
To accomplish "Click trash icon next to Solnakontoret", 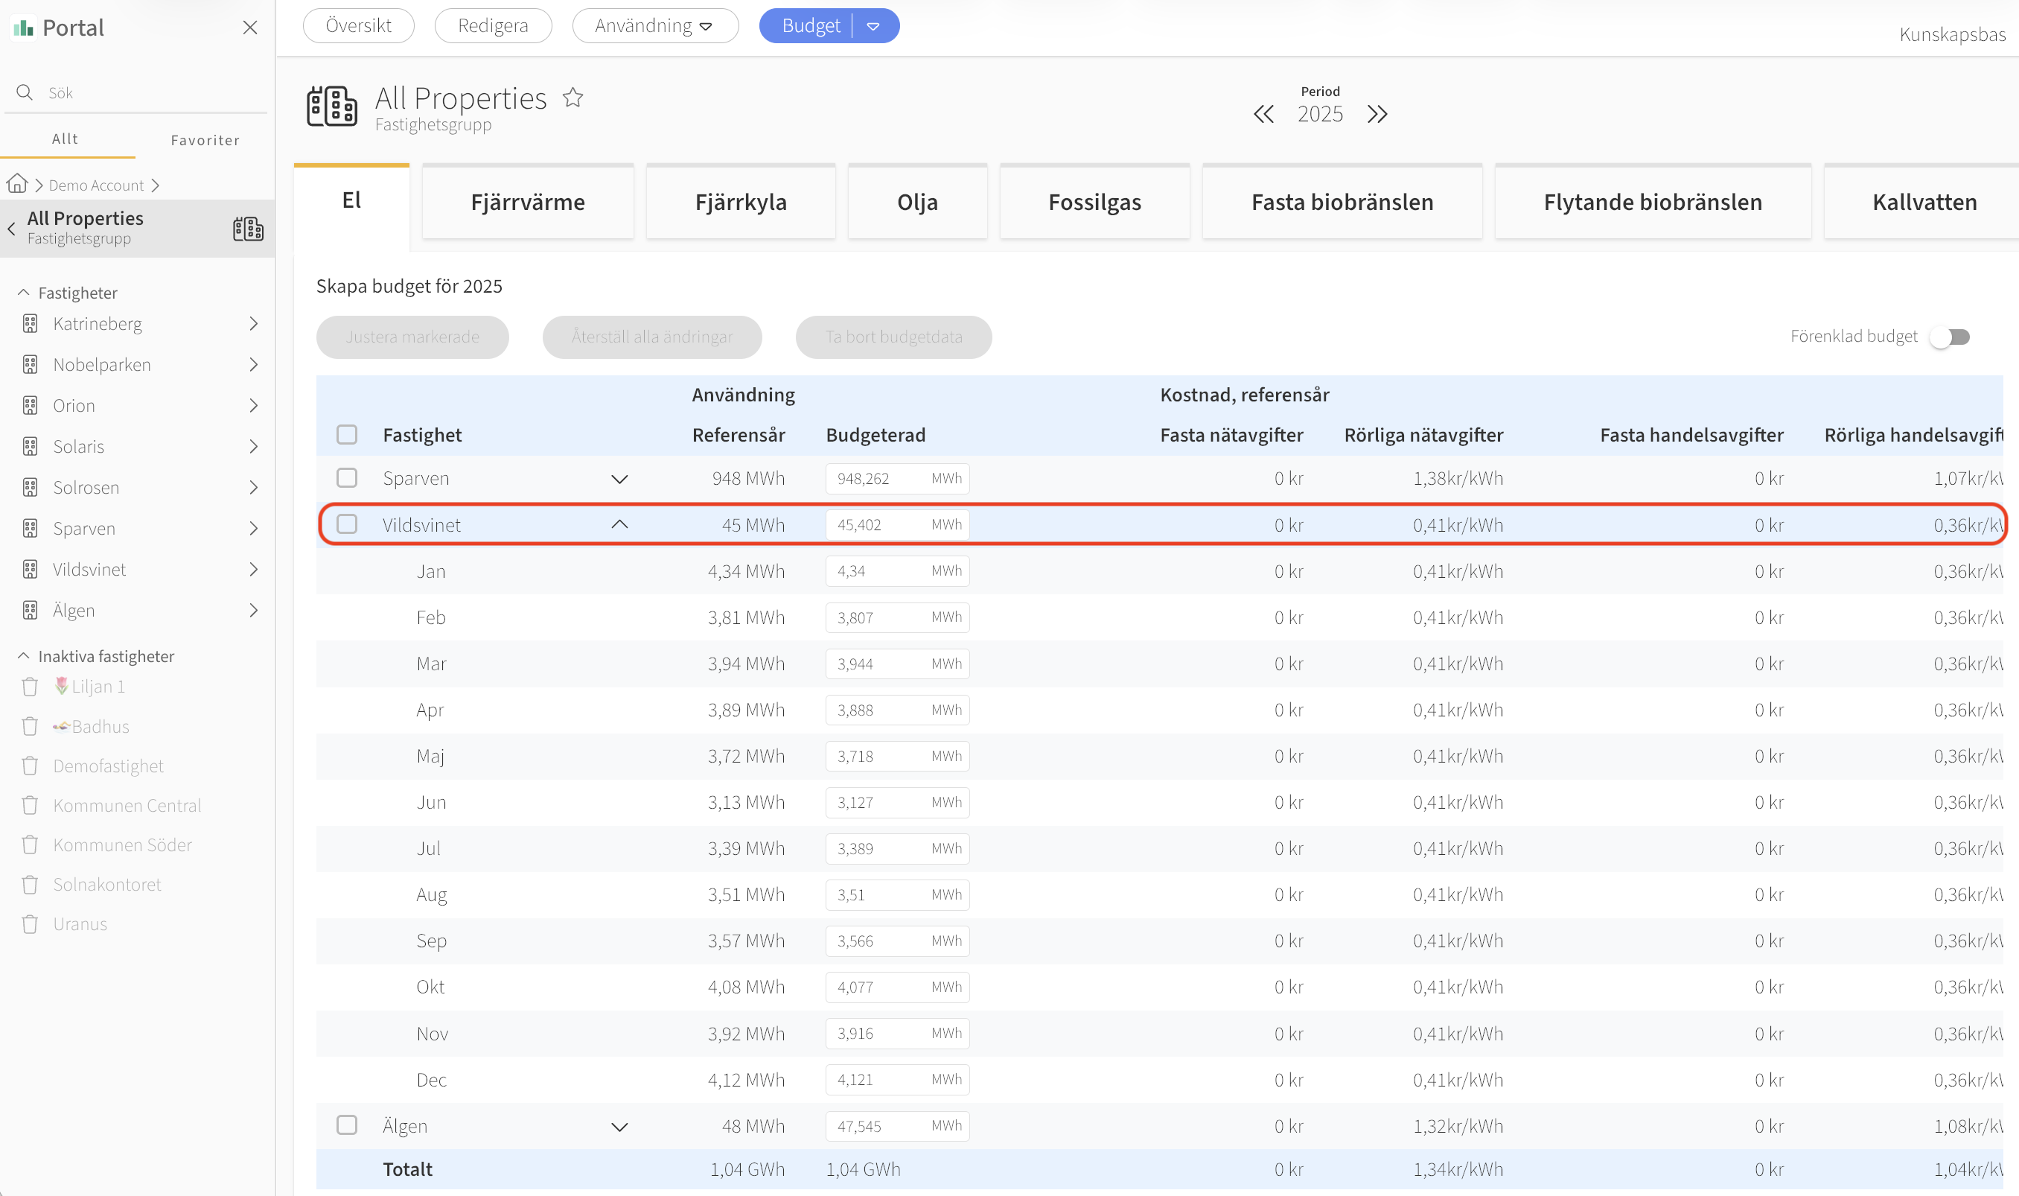I will coord(30,884).
